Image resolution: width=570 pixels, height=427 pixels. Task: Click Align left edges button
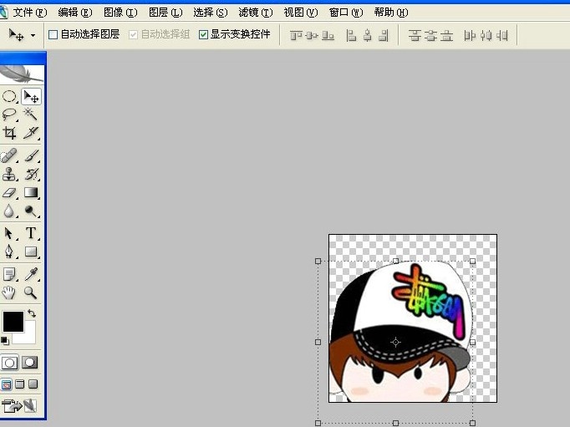tap(351, 36)
